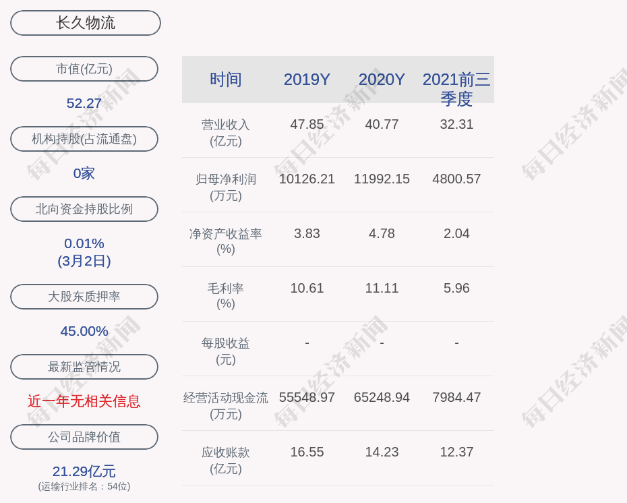
Task: Select receivables value 16.55
Action: pos(307,452)
